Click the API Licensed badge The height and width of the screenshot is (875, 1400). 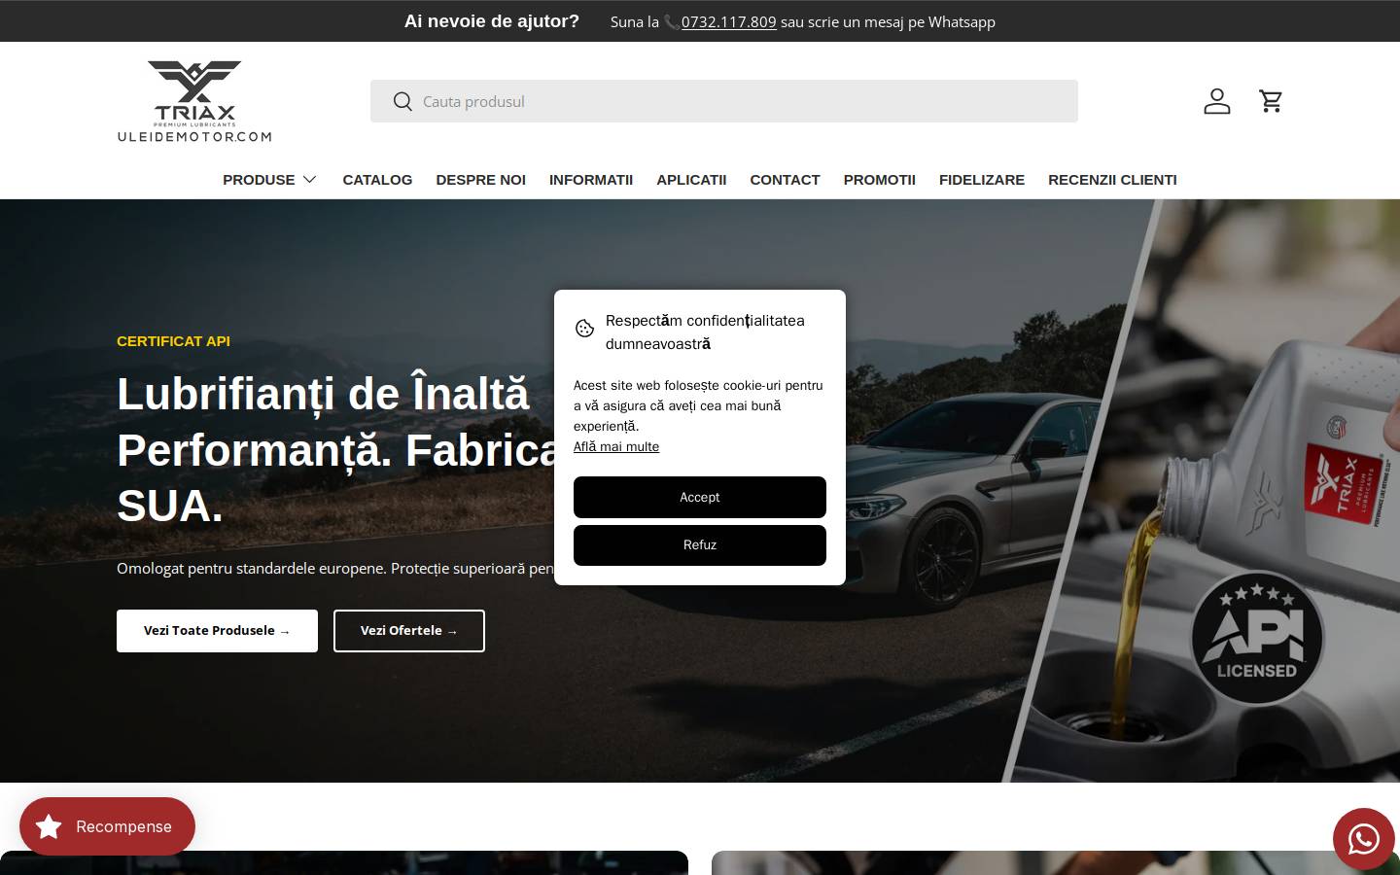[1257, 638]
